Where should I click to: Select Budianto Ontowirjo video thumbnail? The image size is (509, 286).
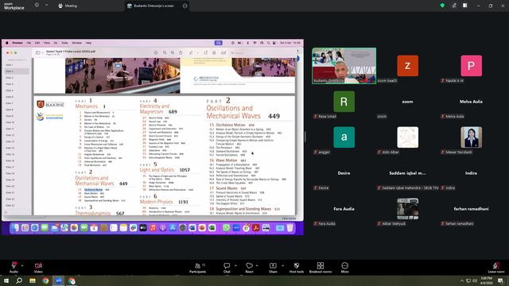coord(344,66)
